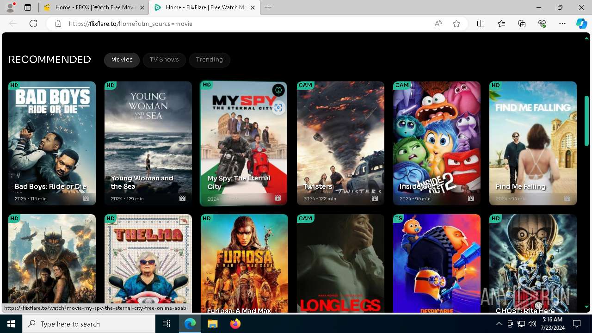Close the FBOX tab
Viewport: 592px width, 333px height.
[x=142, y=7]
